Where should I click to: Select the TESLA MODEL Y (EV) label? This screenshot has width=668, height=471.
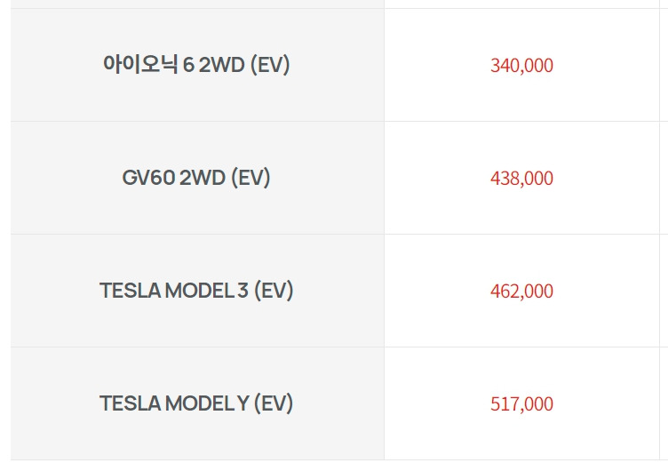[196, 403]
